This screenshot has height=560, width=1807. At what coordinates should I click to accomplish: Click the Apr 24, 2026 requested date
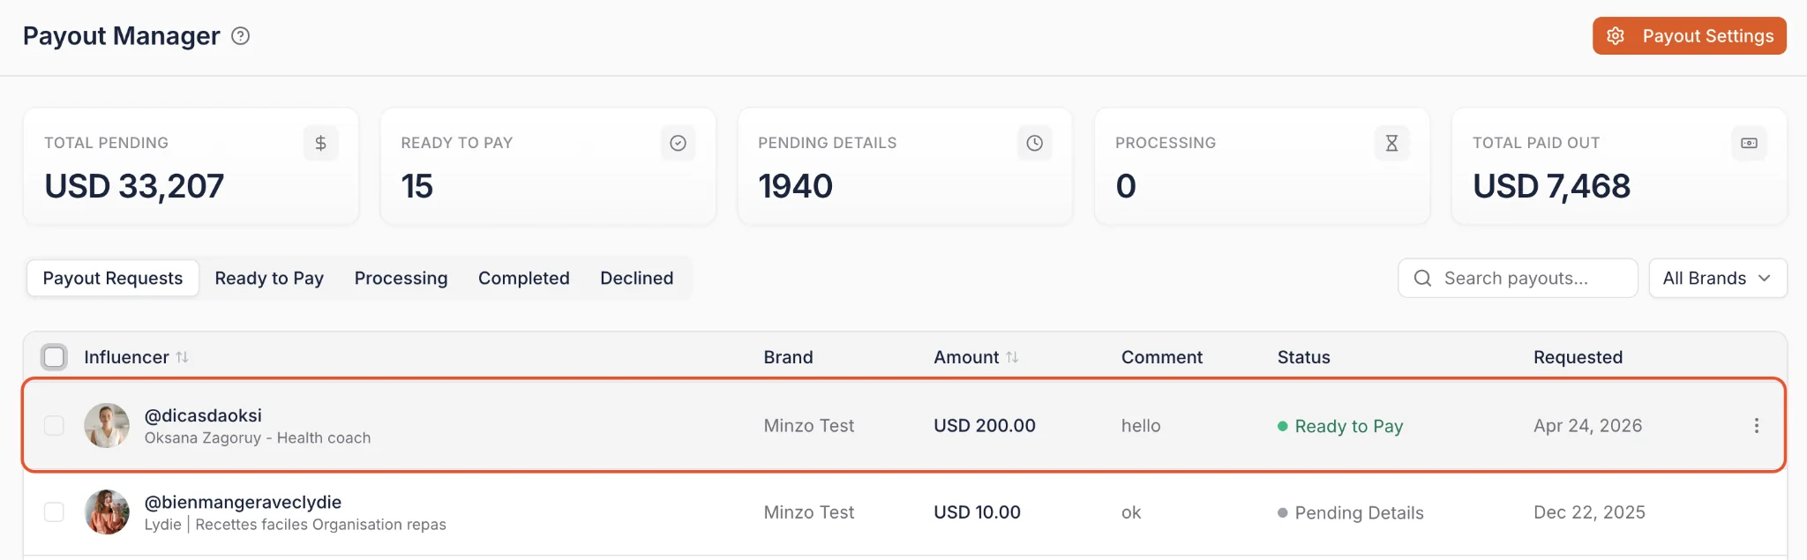point(1588,426)
